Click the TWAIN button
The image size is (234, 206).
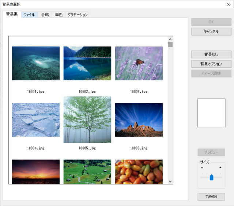coord(211,197)
